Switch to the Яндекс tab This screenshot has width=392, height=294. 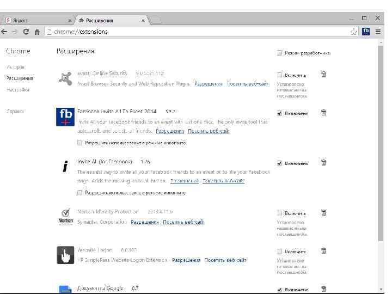pyautogui.click(x=38, y=21)
